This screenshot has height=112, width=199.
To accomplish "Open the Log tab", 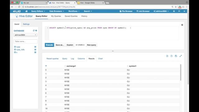I will (x=72, y=58).
